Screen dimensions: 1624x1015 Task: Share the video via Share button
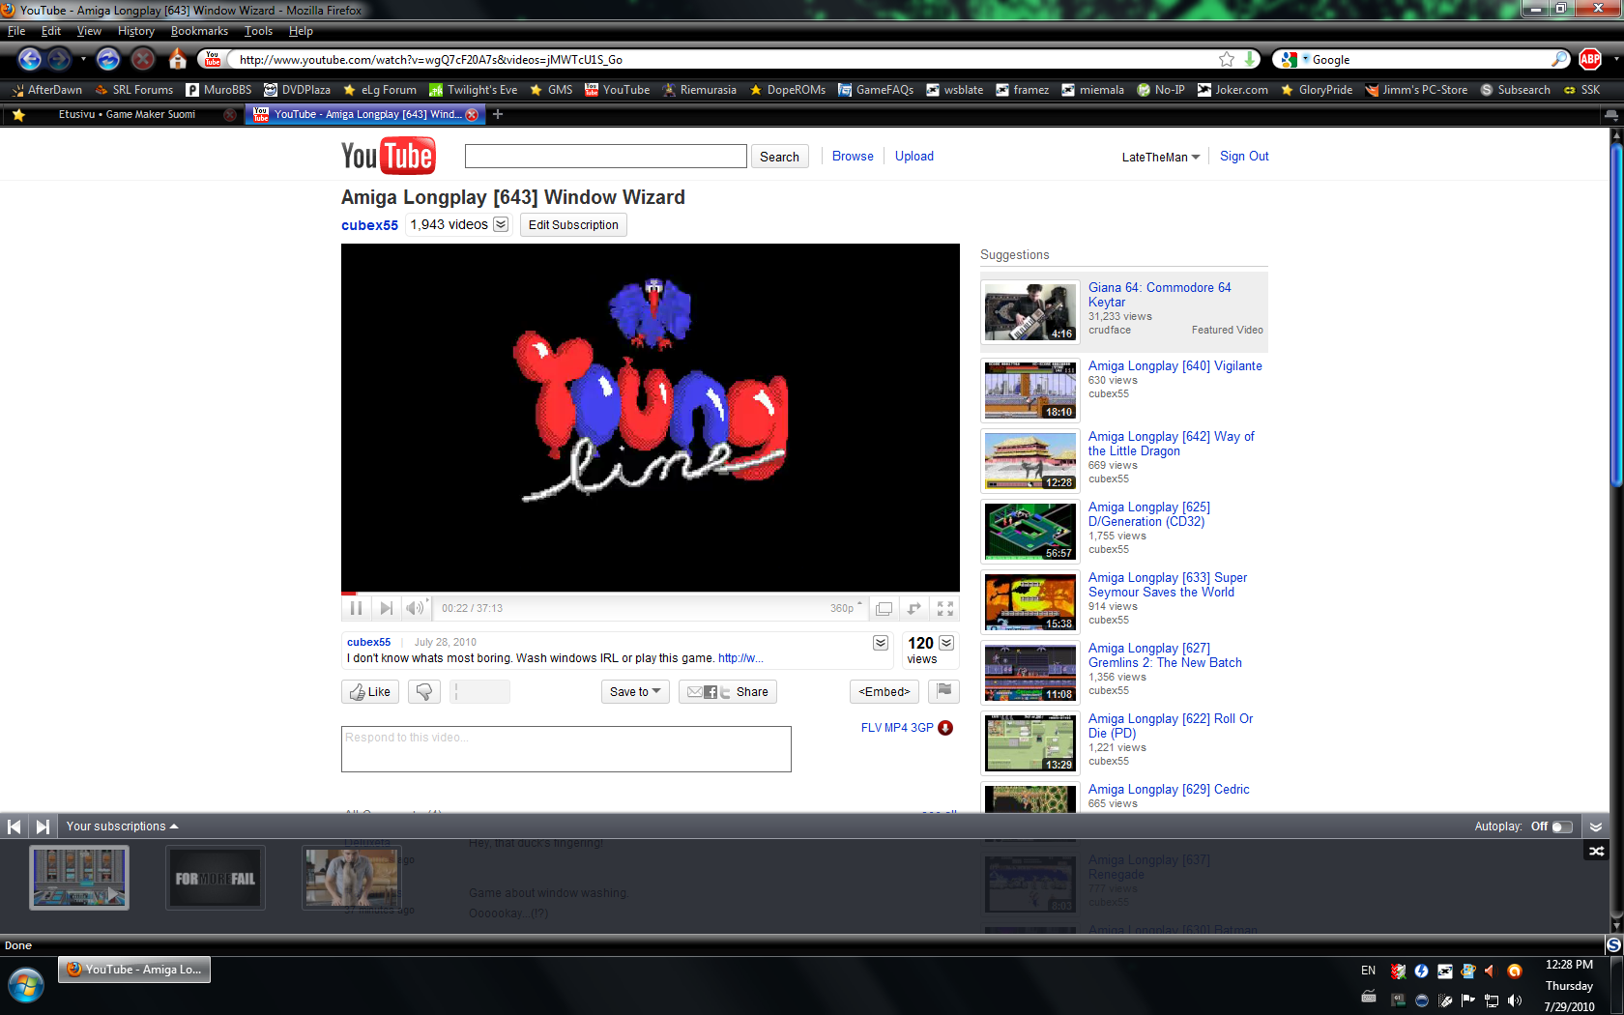pos(728,691)
